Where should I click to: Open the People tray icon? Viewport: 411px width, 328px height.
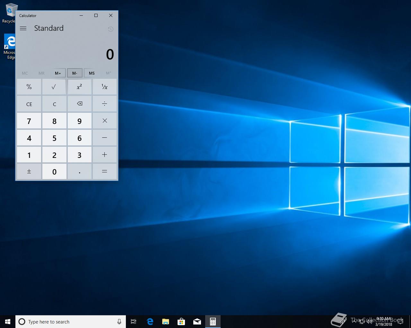tap(342, 322)
